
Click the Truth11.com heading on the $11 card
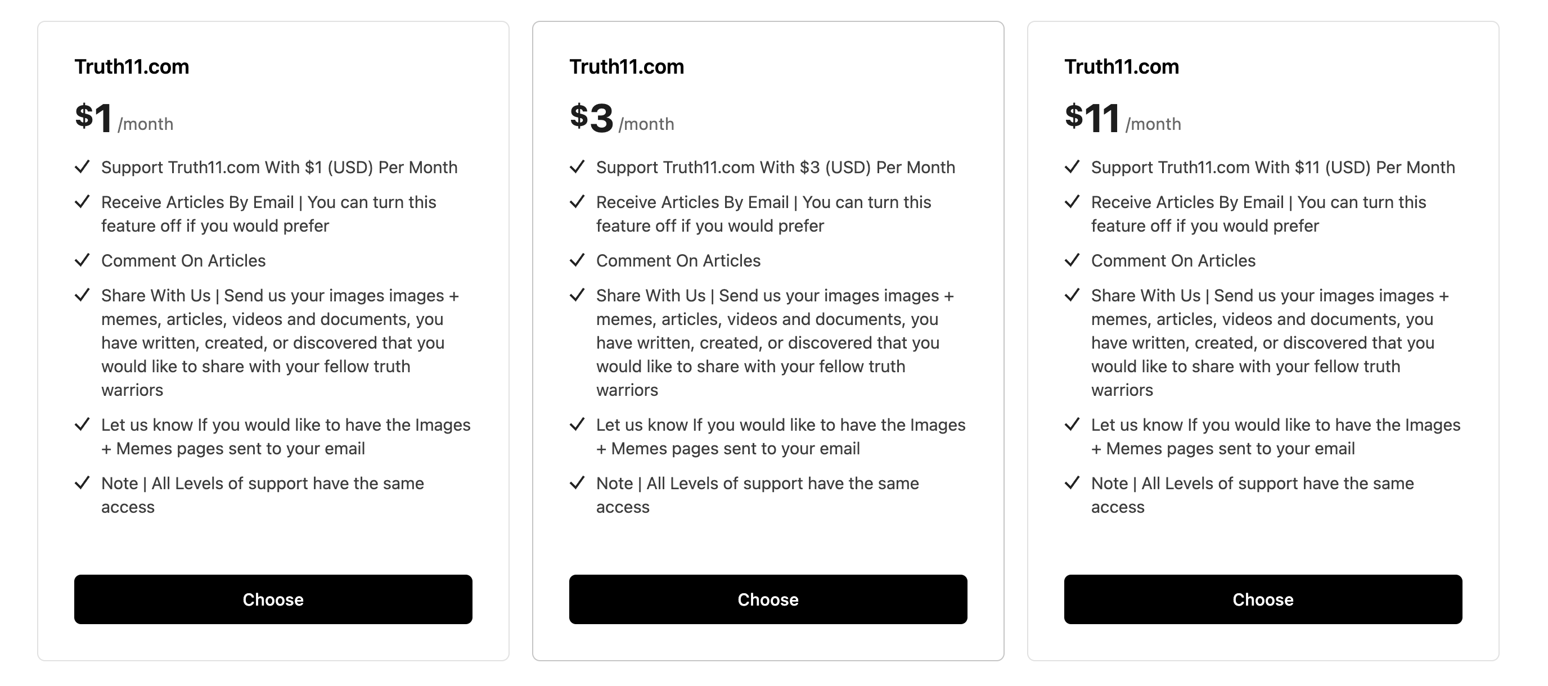[x=1121, y=66]
